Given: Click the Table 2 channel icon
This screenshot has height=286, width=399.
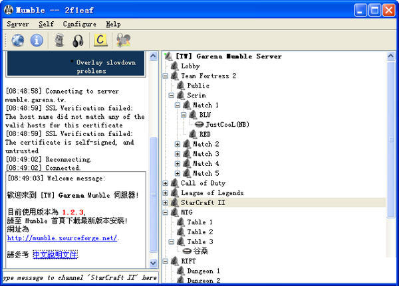Looking at the screenshot, I should click(x=181, y=232).
